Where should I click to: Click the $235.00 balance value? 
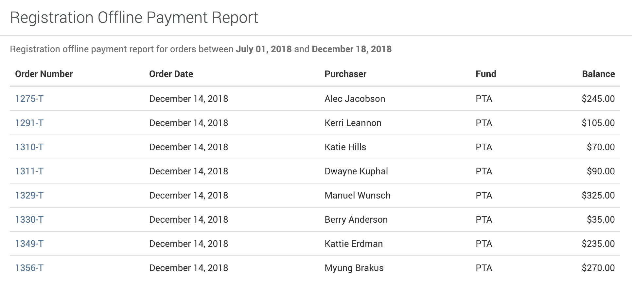598,244
